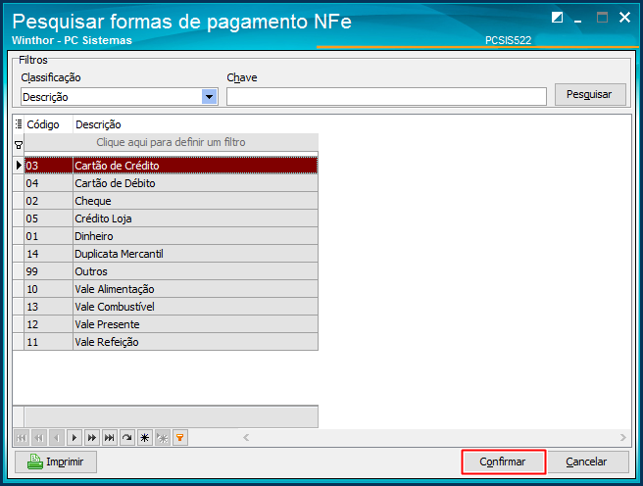Click the filter row funnel indicator
Screen dimensions: 643x486
click(x=19, y=145)
